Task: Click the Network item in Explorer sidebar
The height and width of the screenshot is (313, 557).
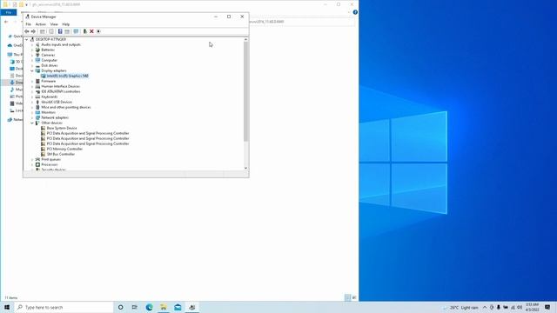Action: (x=16, y=120)
